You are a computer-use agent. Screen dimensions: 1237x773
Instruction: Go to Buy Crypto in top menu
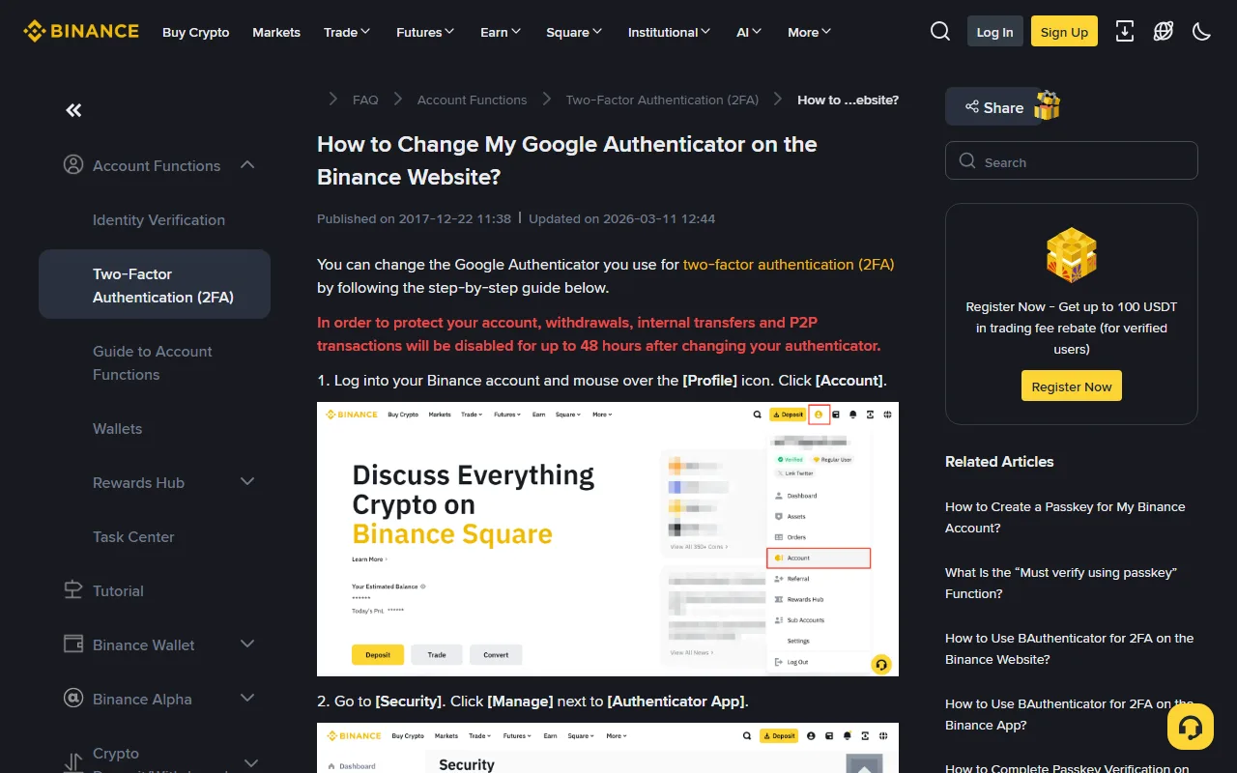(196, 32)
